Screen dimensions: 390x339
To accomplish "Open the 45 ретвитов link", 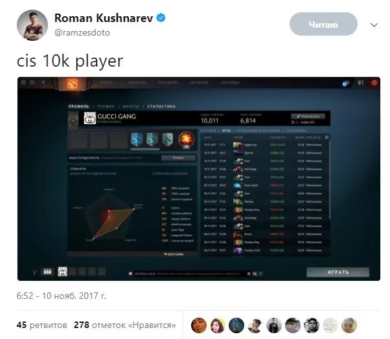I will tap(41, 325).
